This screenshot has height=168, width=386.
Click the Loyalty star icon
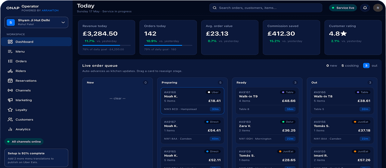tap(10, 110)
